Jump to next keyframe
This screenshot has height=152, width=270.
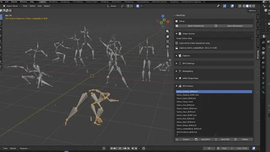click(125, 148)
